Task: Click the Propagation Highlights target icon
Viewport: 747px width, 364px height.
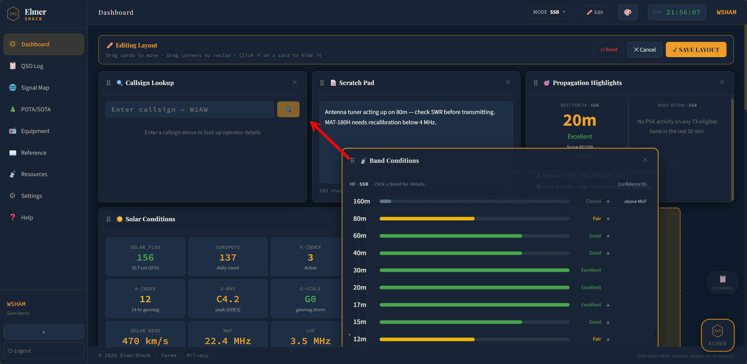Action: [x=547, y=83]
